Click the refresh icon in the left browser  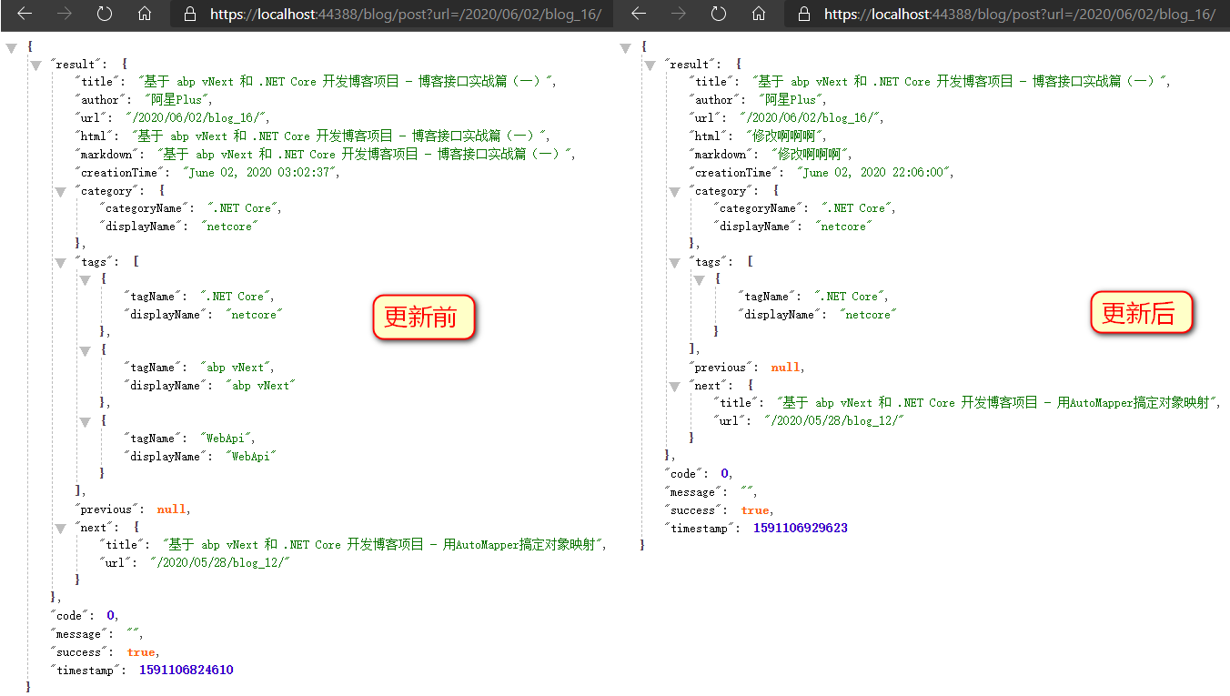(104, 15)
